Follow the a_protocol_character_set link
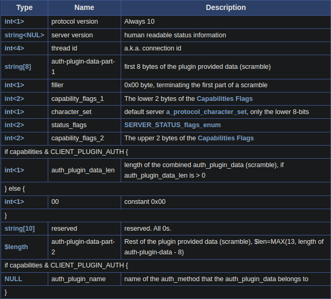The width and height of the screenshot is (331, 299). [206, 112]
